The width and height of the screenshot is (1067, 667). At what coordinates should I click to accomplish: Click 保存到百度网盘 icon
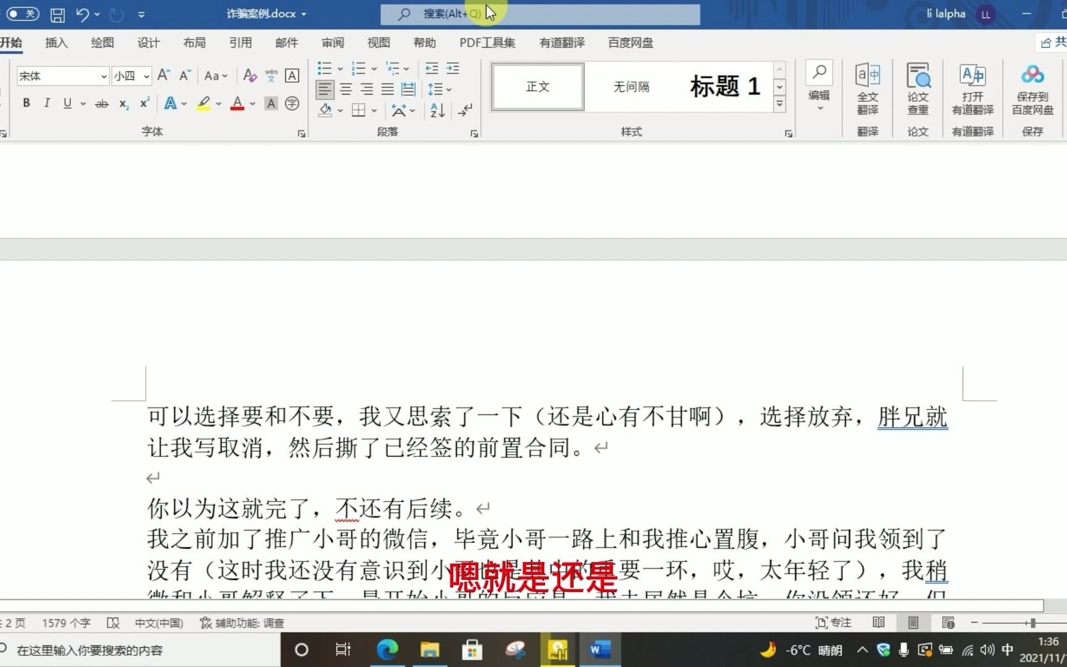tap(1032, 90)
